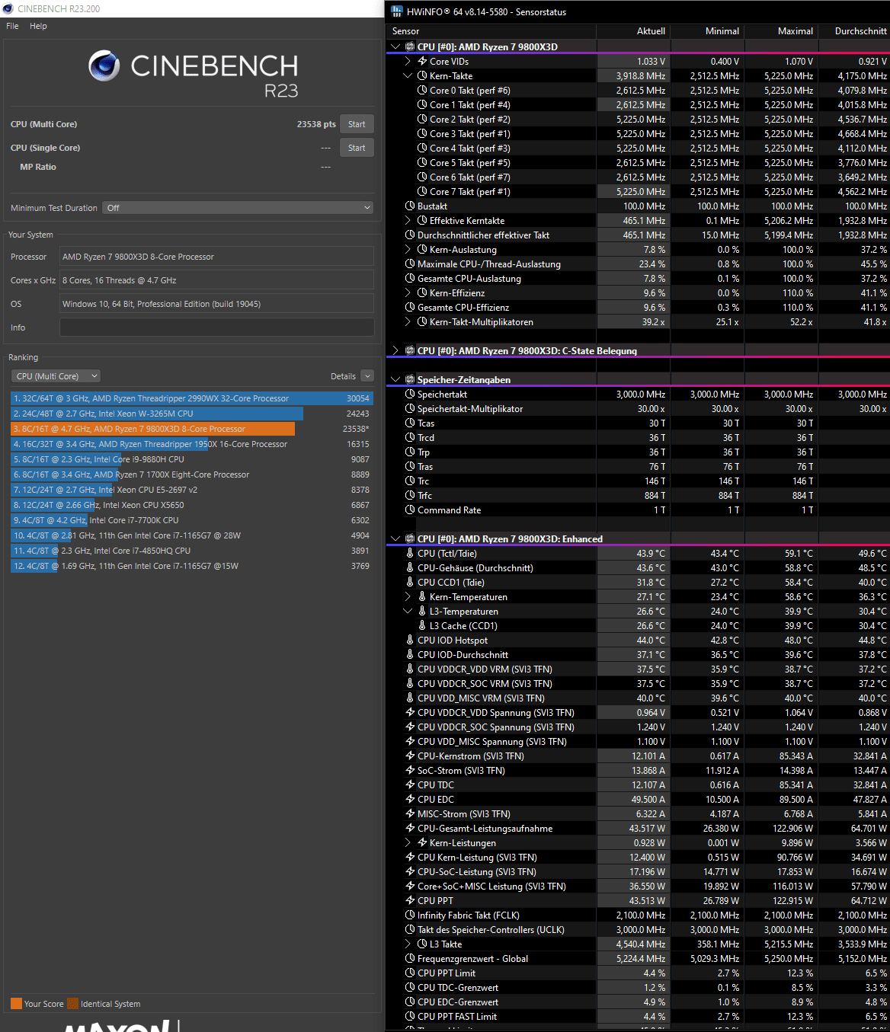This screenshot has width=890, height=1032.
Task: Click the lightning icon of CPU-Gesamt-Leistungsaufnahme
Action: 410,828
